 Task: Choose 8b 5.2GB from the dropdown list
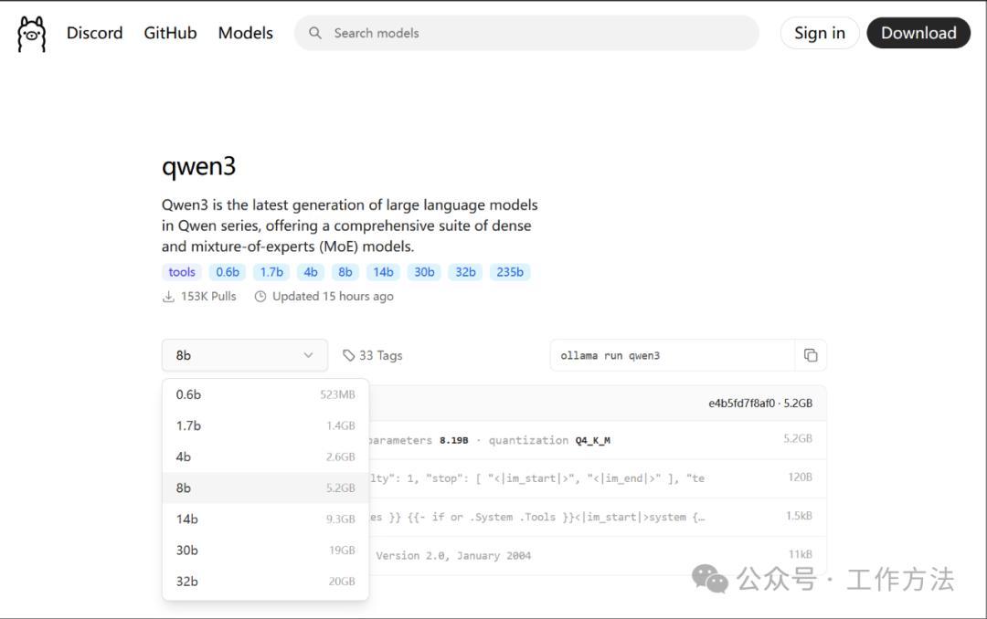click(265, 488)
